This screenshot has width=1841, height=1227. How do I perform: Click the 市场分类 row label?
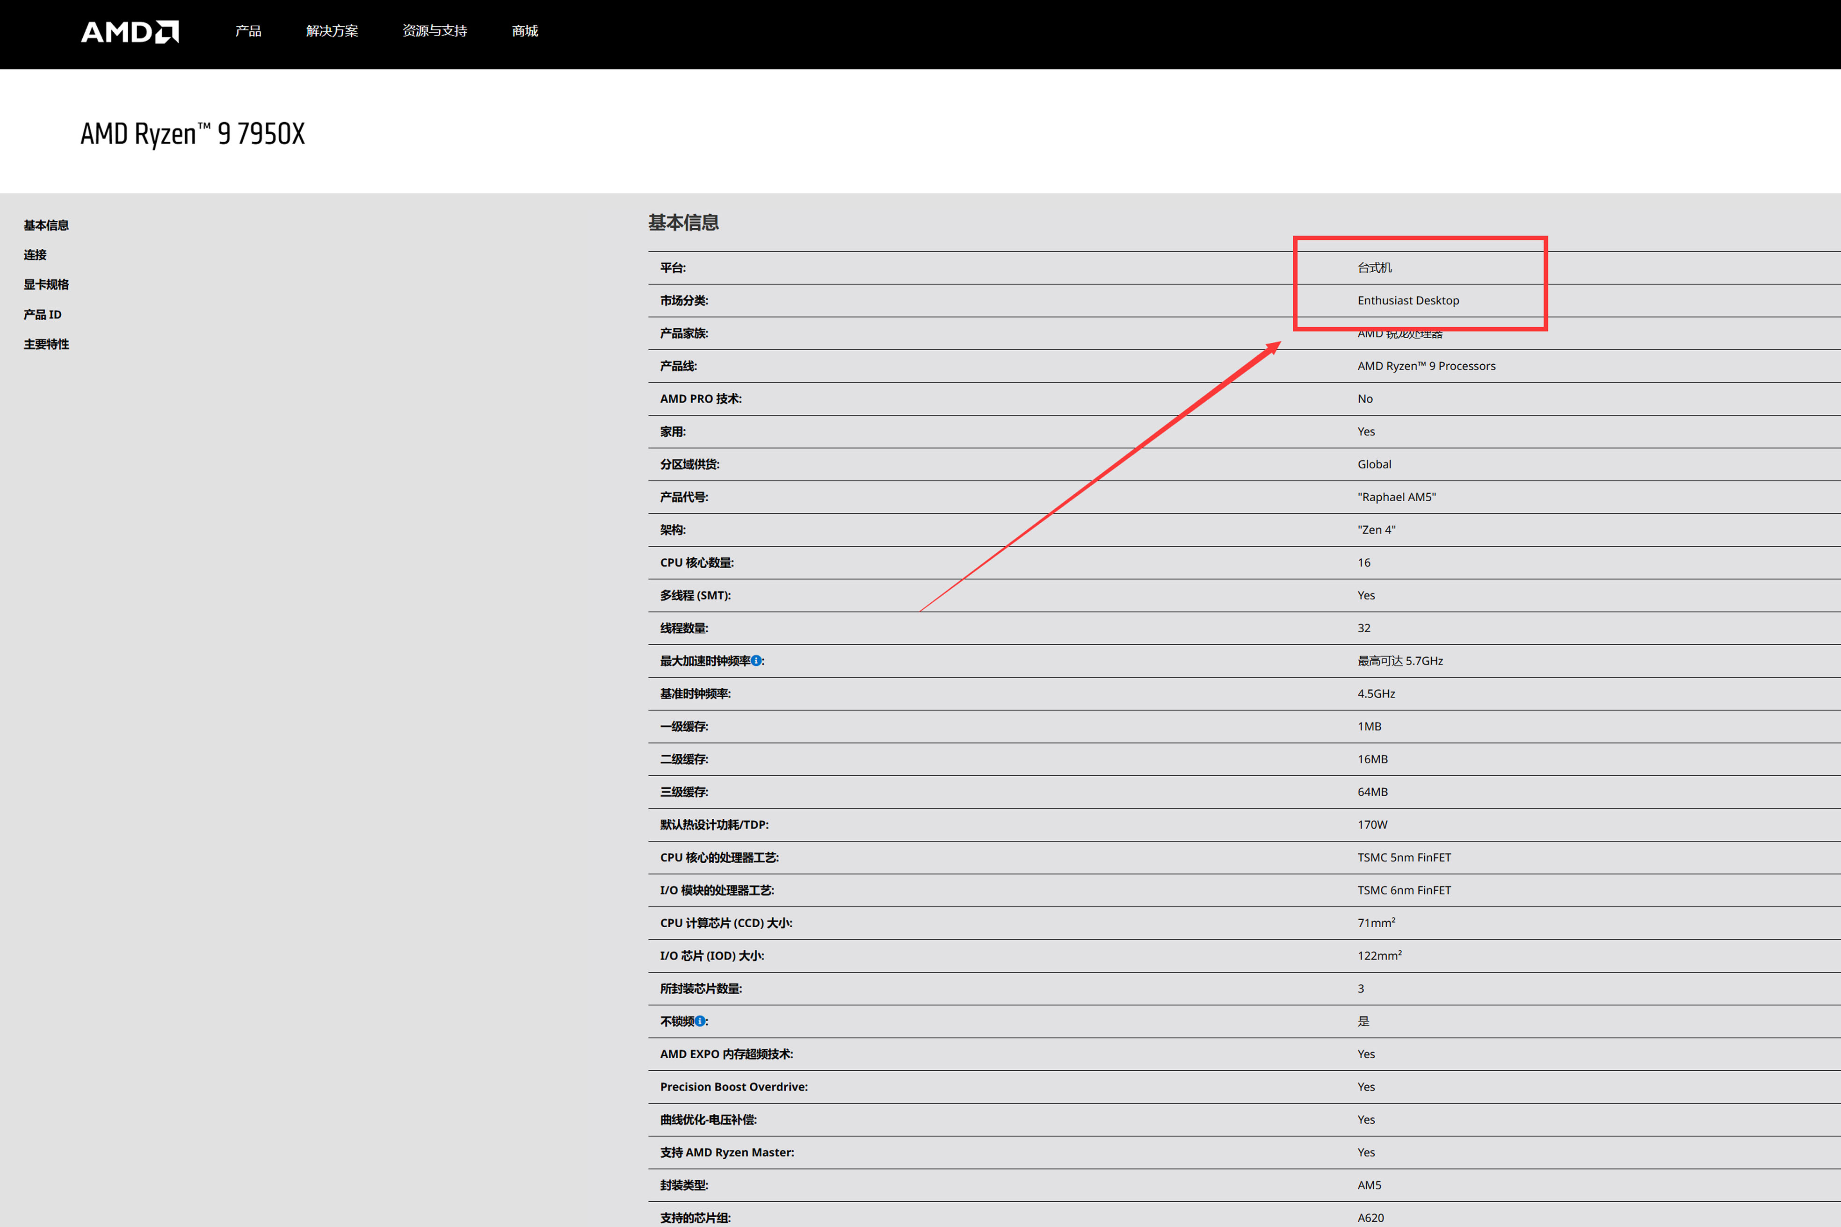click(684, 301)
